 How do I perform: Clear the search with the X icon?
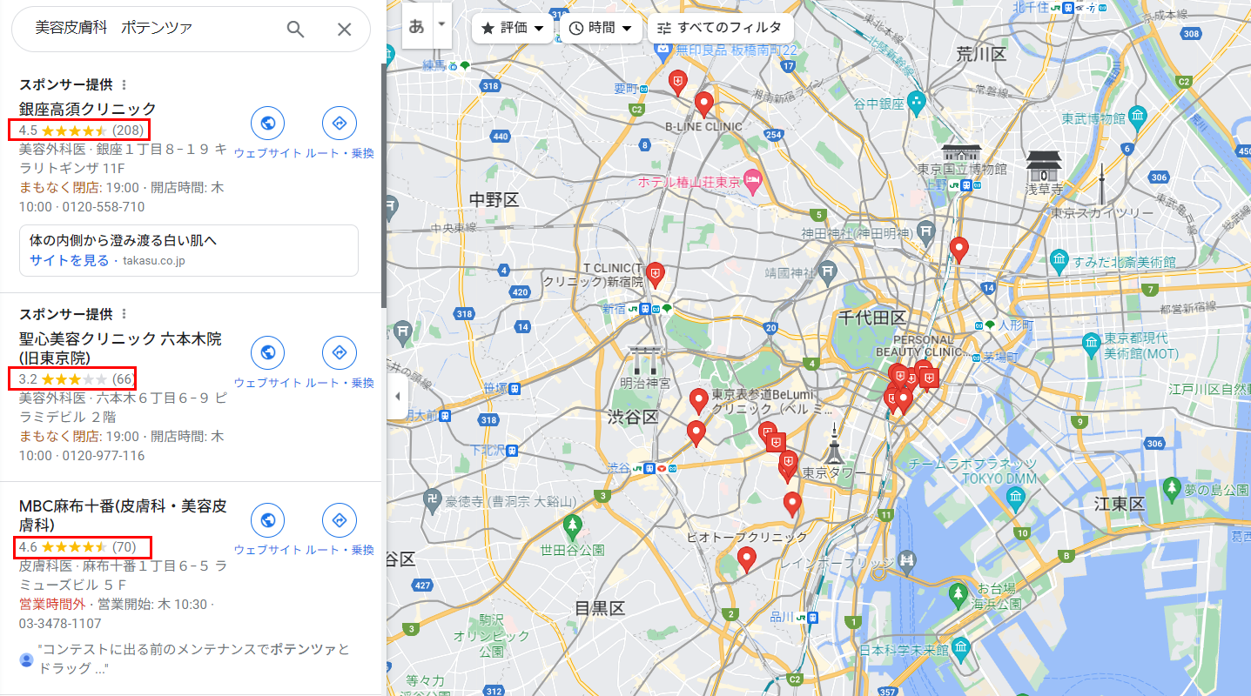[x=345, y=29]
